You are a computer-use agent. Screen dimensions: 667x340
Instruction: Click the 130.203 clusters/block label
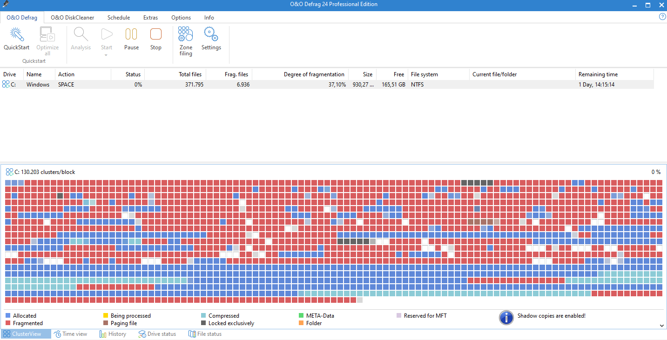point(48,172)
